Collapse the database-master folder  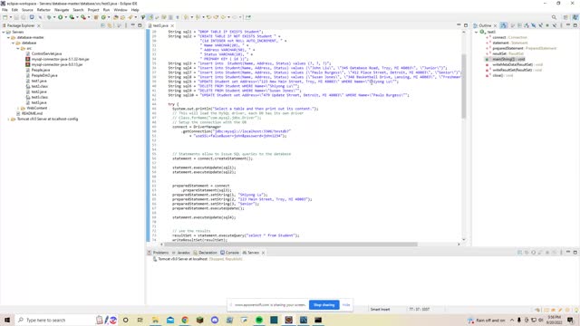point(8,37)
